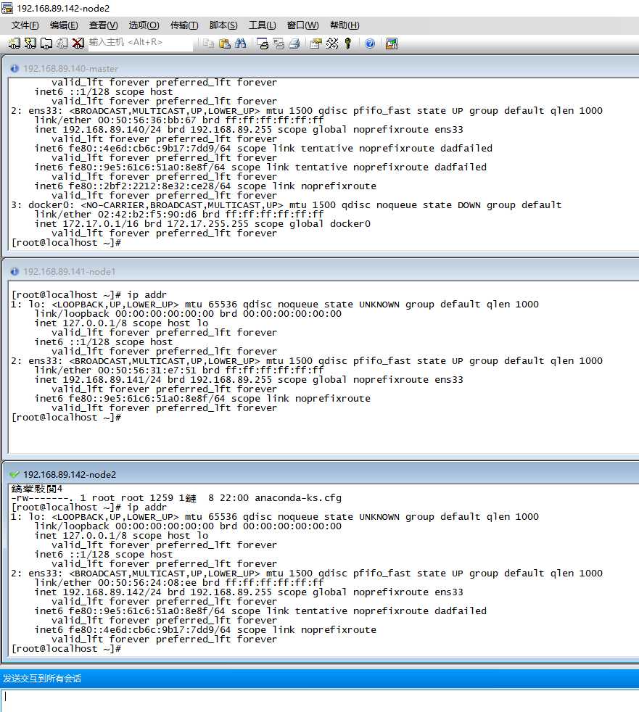Click Connect in Tab toolbar icon
This screenshot has width=639, height=712.
46,43
